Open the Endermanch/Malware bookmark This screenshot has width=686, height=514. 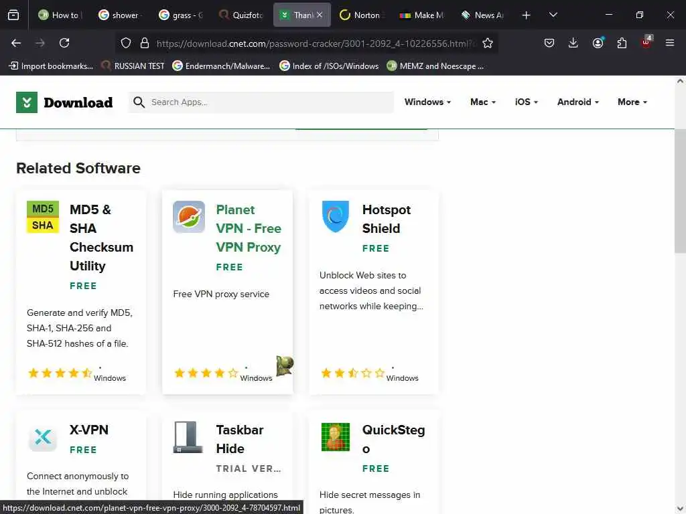pyautogui.click(x=221, y=66)
